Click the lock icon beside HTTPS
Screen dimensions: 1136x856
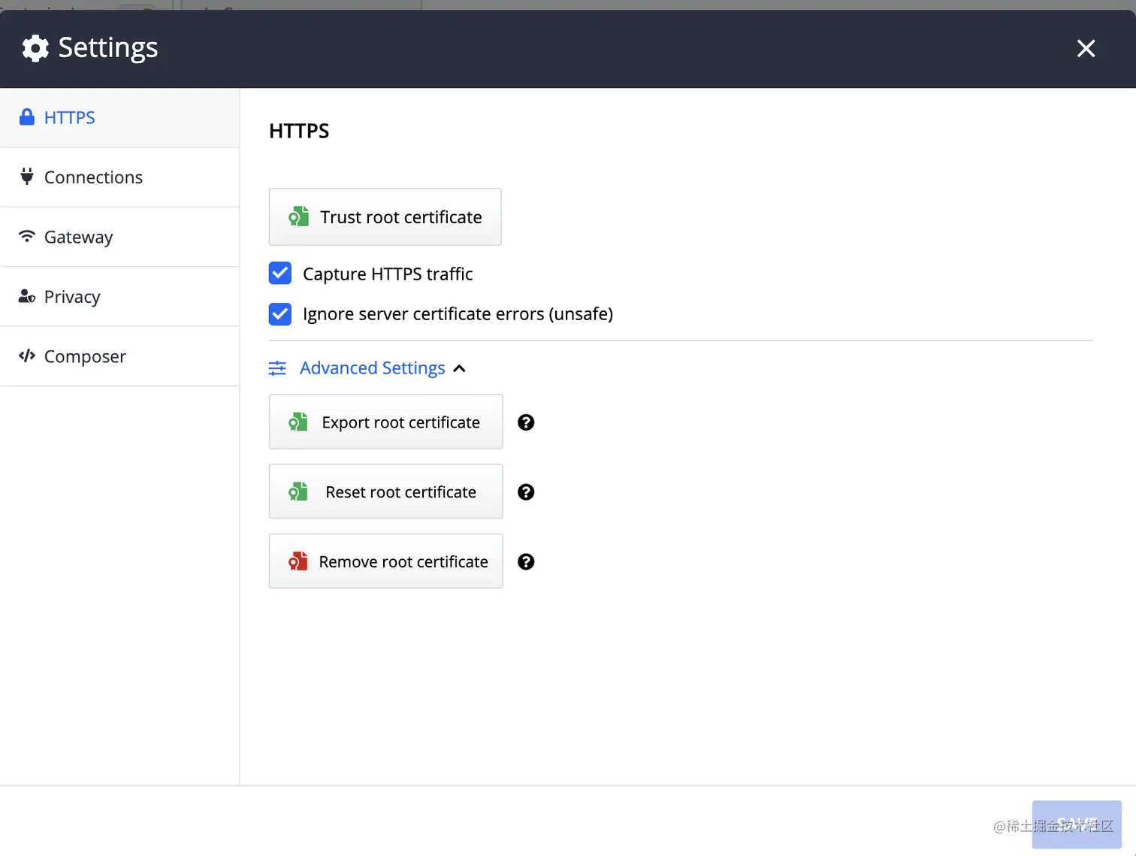tap(27, 116)
